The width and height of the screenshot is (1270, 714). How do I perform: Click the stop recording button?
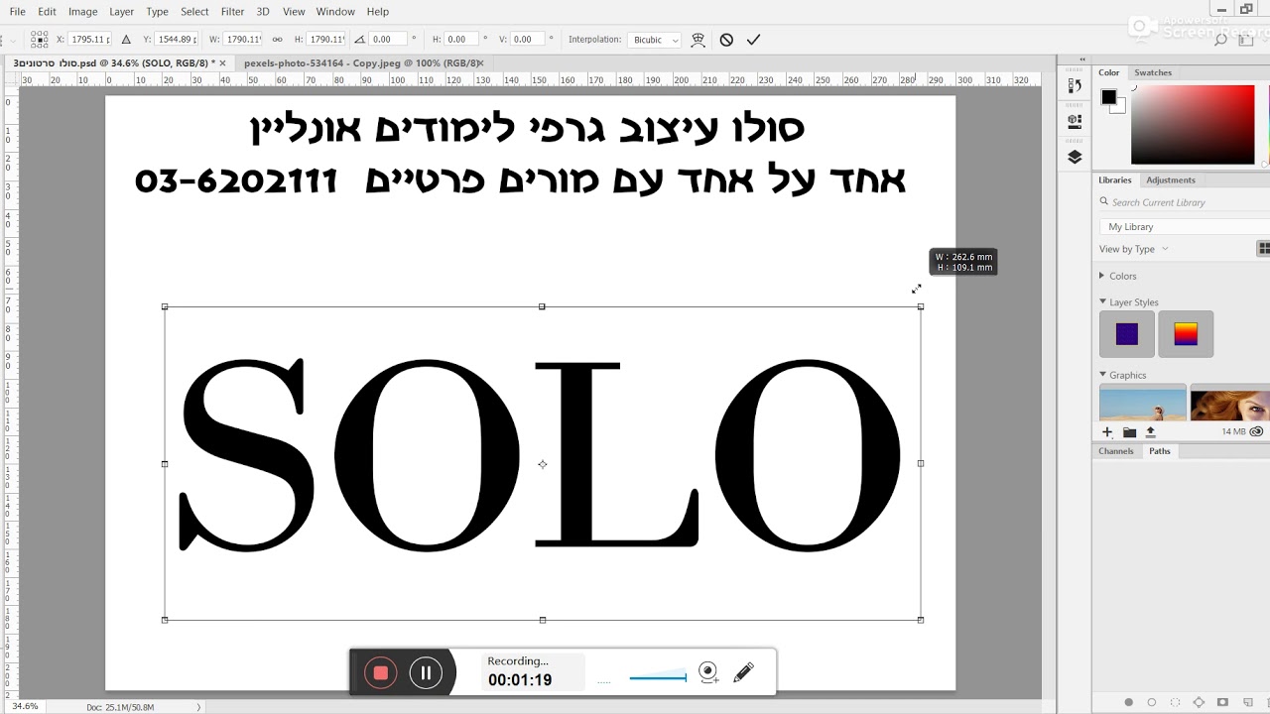(x=380, y=673)
